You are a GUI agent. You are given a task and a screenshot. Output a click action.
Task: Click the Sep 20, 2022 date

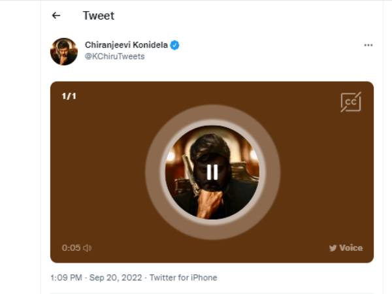[x=116, y=278]
